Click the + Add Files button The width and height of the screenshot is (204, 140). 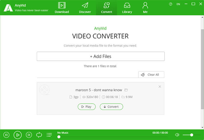pyautogui.click(x=101, y=56)
